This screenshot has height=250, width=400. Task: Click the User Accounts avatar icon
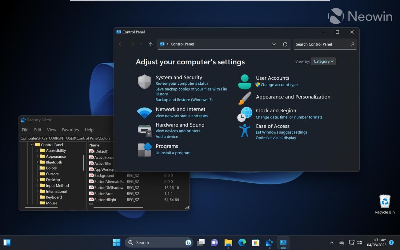[245, 82]
